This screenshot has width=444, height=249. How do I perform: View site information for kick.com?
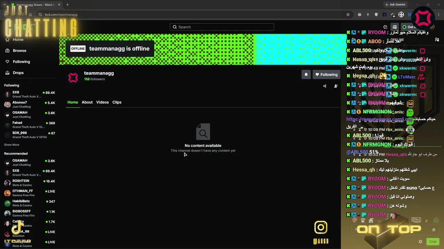[x=40, y=15]
